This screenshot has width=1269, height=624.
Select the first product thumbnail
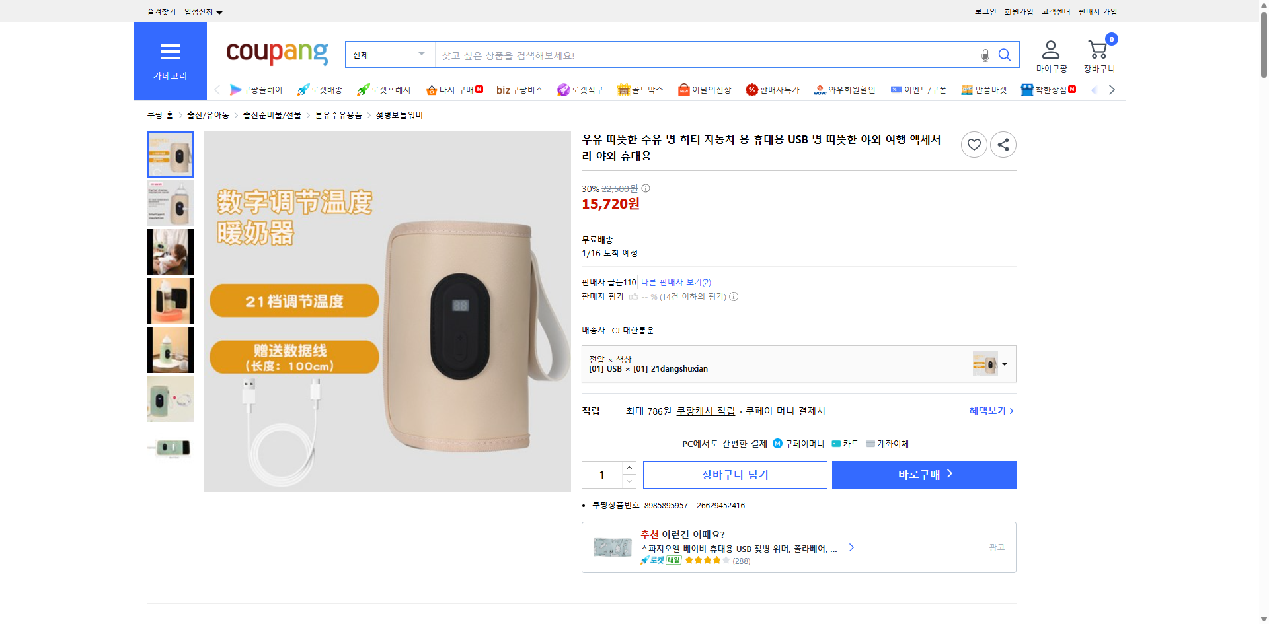click(170, 155)
